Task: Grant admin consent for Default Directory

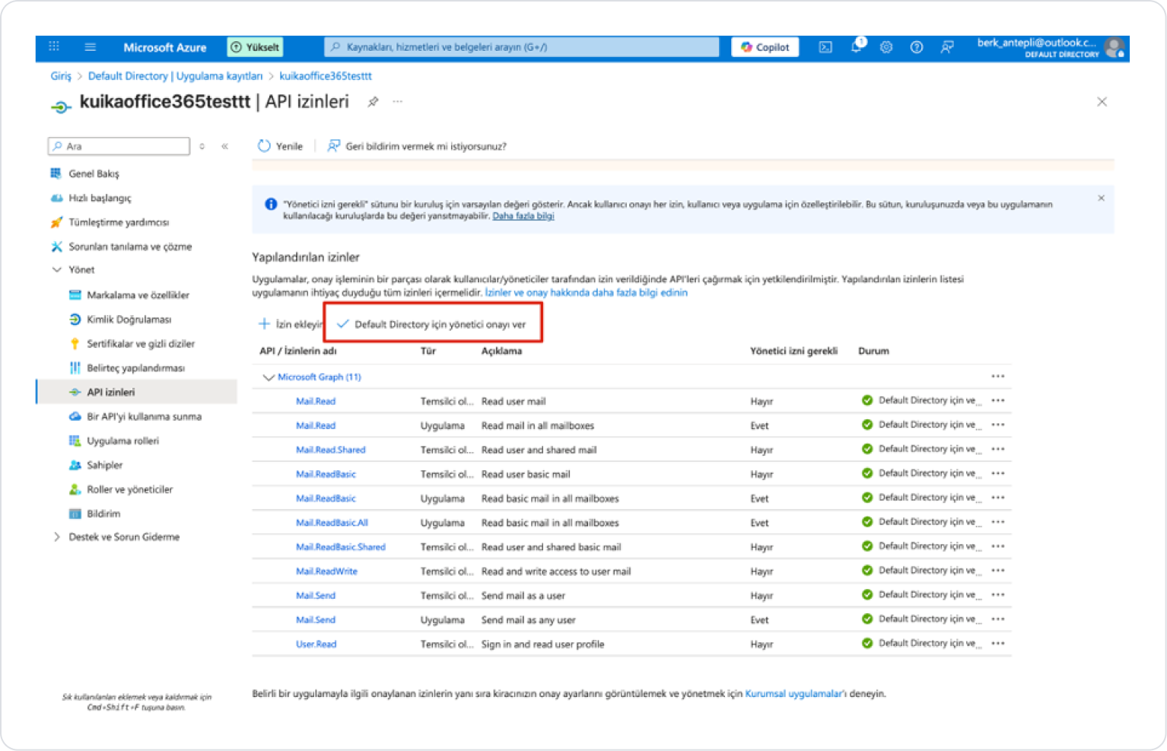Action: (432, 324)
